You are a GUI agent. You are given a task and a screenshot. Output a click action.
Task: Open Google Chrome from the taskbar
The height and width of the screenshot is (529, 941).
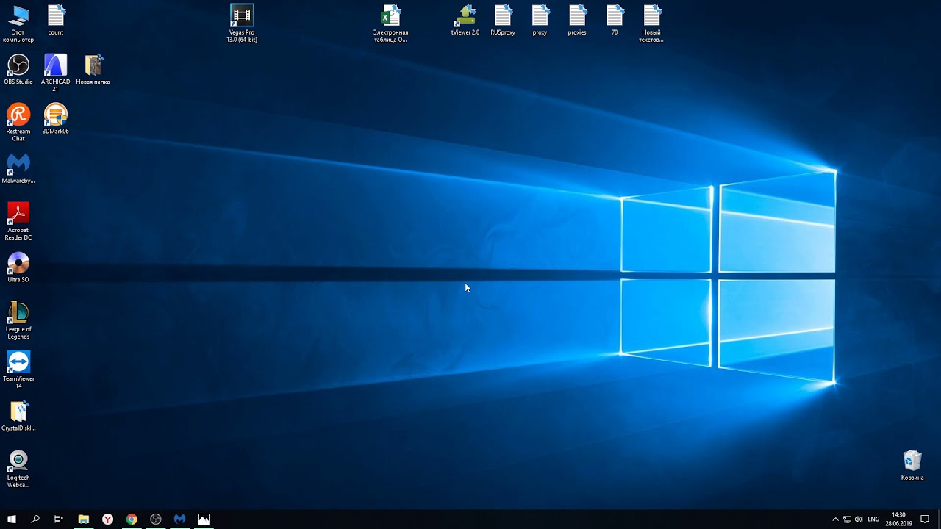[x=132, y=519]
